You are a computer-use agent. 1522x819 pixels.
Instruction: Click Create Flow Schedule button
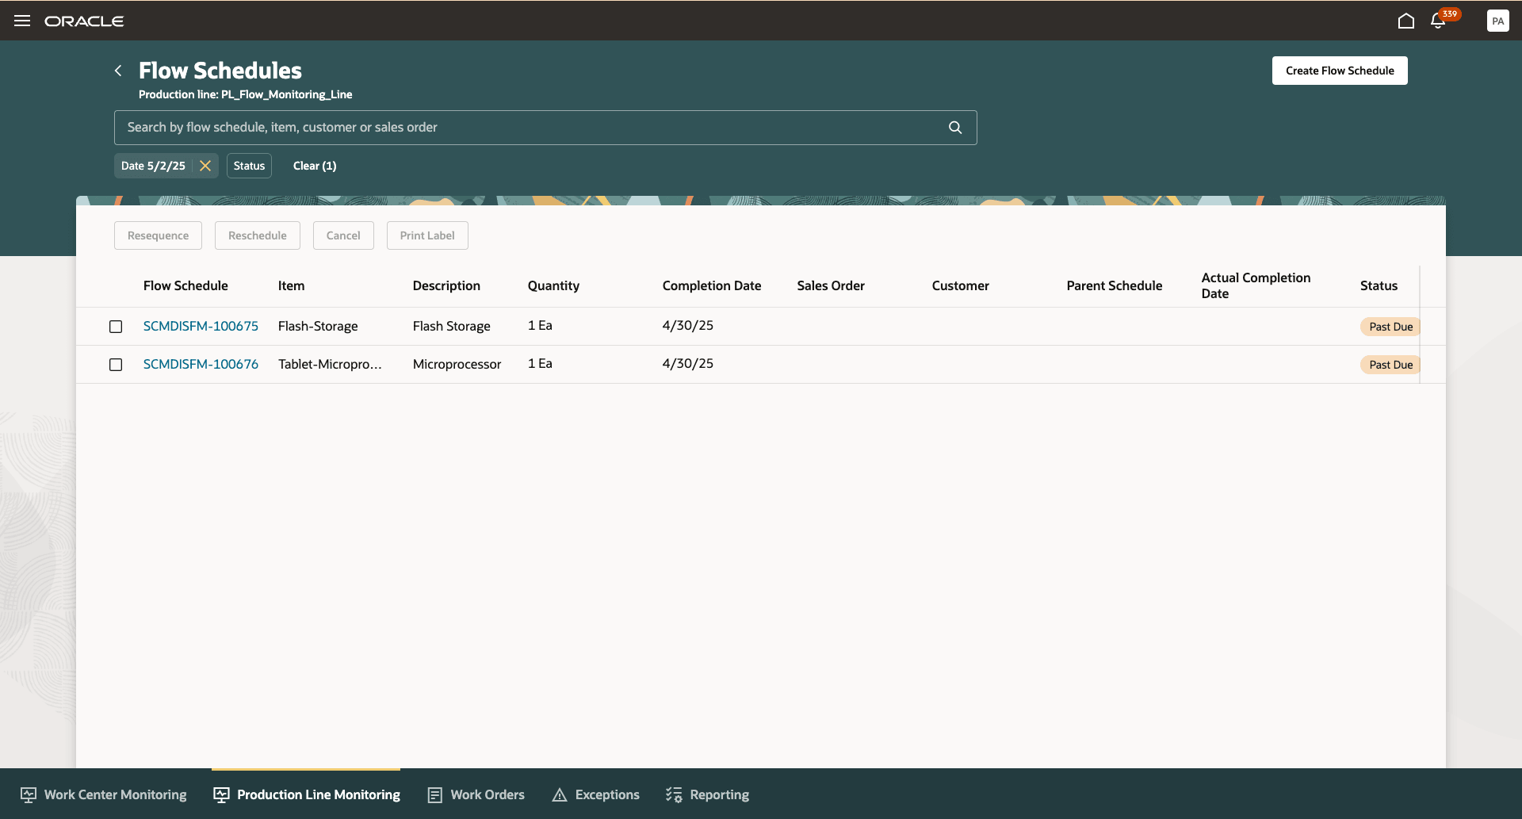[1340, 71]
